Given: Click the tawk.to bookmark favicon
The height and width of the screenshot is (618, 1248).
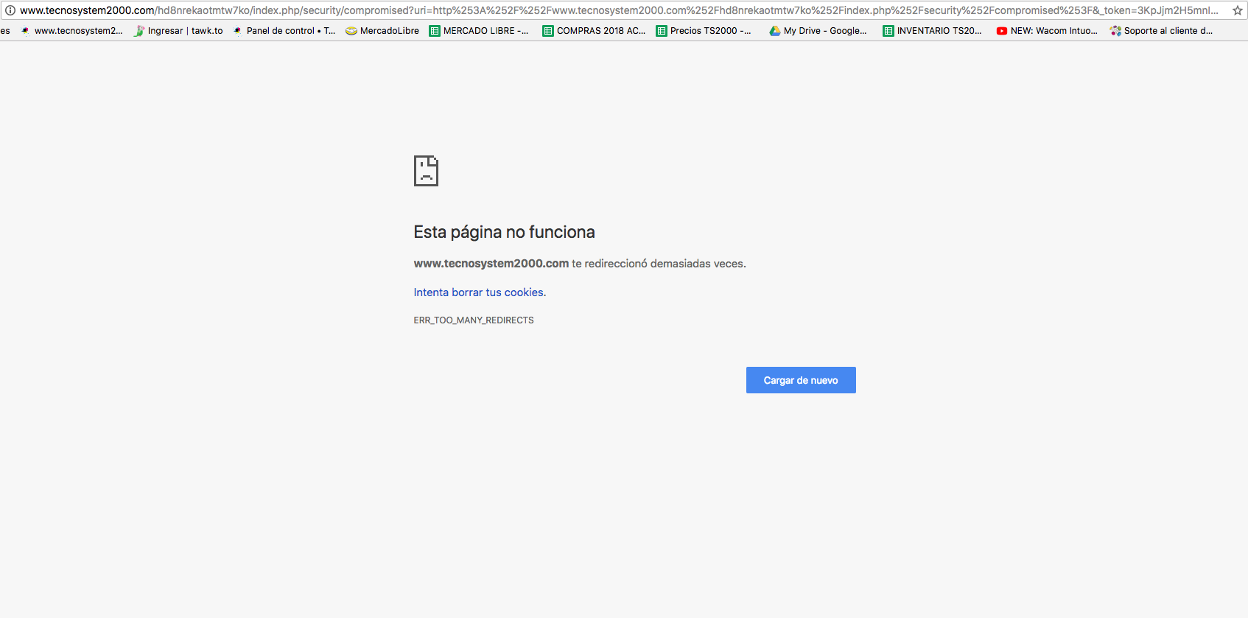Looking at the screenshot, I should pyautogui.click(x=139, y=31).
